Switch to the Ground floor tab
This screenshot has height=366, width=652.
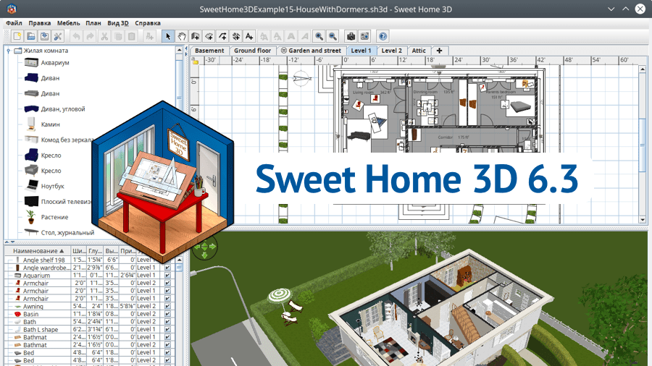[x=252, y=51]
